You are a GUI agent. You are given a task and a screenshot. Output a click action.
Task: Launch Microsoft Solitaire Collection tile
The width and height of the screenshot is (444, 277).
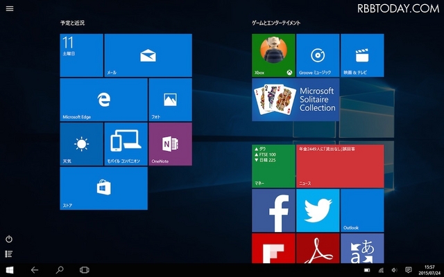tap(296, 100)
